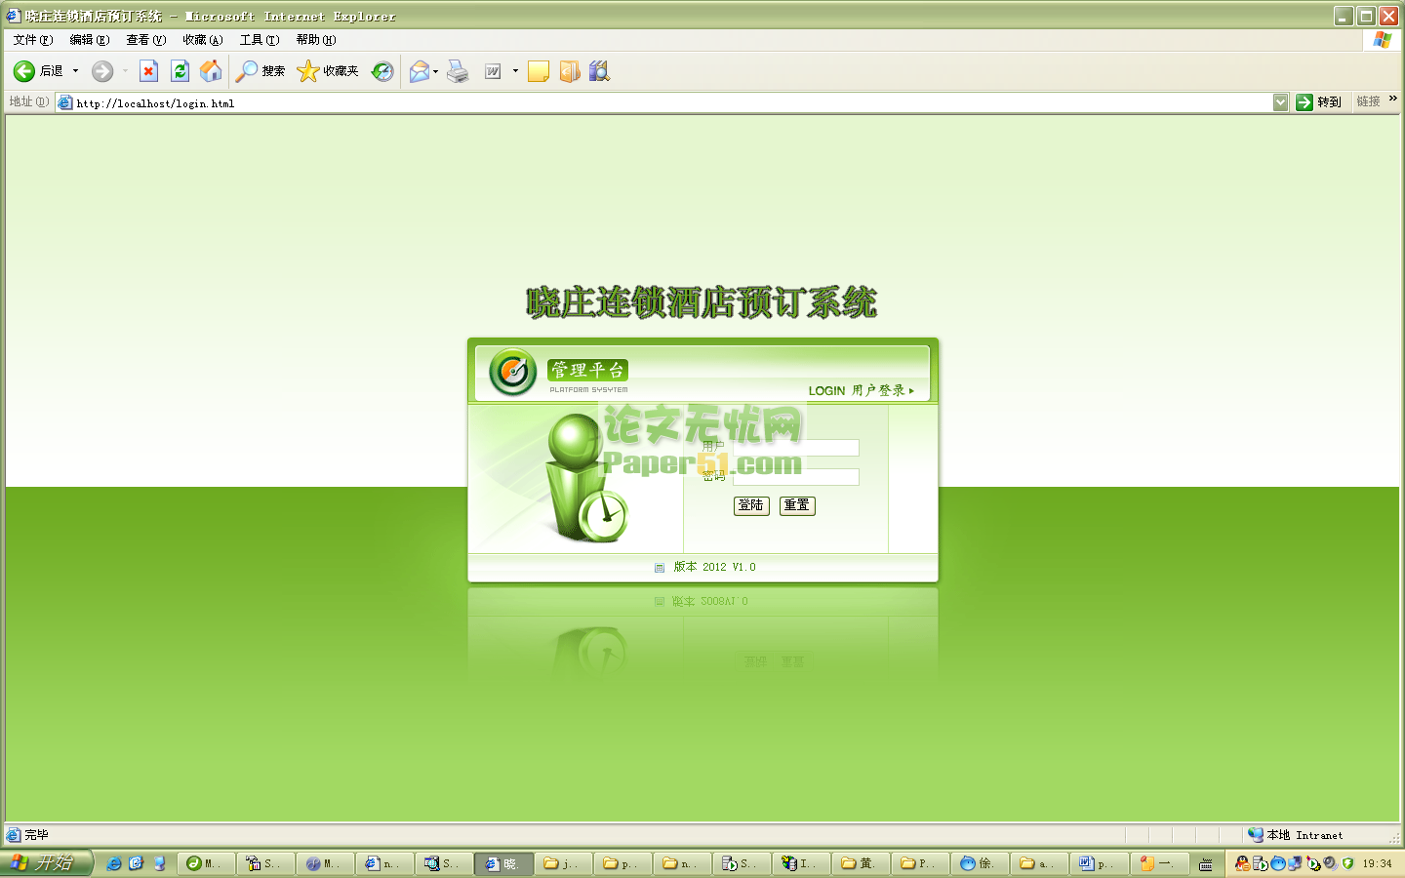Open the Search (搜索) toolbar button
Image resolution: width=1405 pixels, height=878 pixels.
[261, 71]
